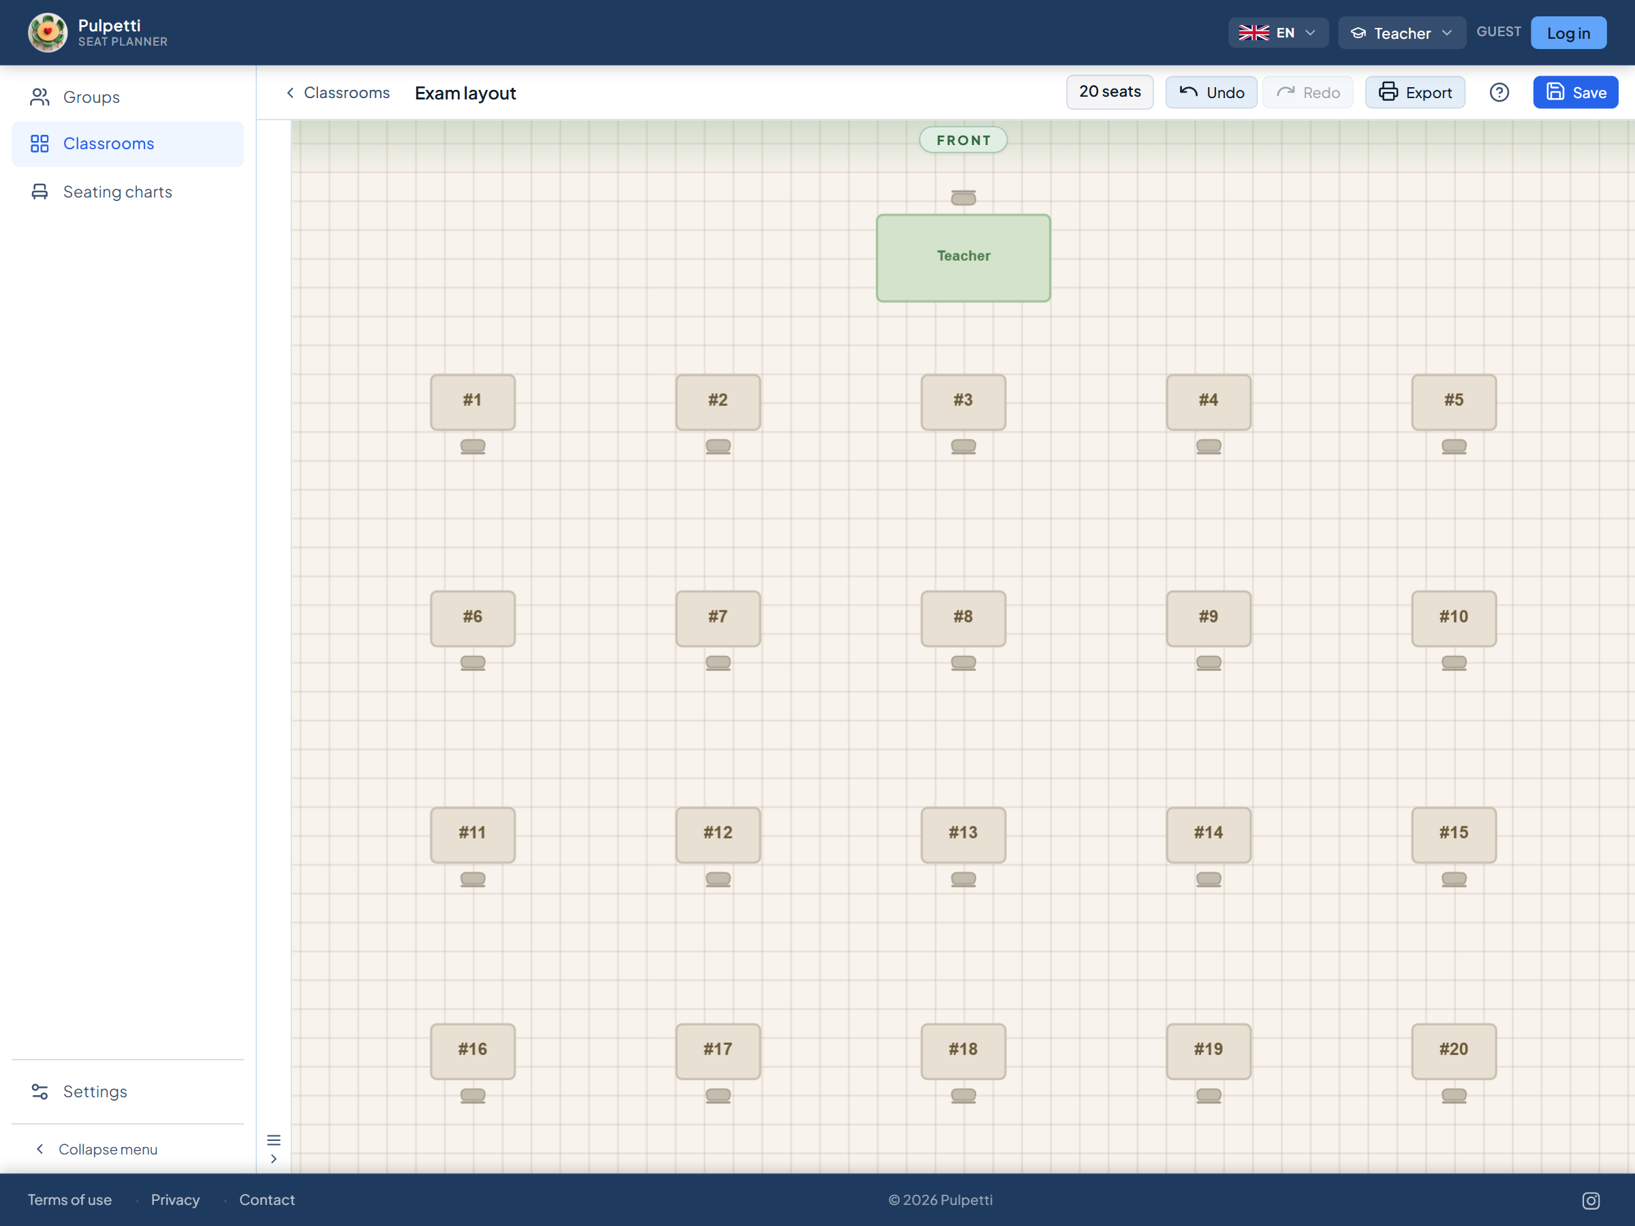Screen dimensions: 1635x1226
Task: Export the classroom layout
Action: [x=1415, y=93]
